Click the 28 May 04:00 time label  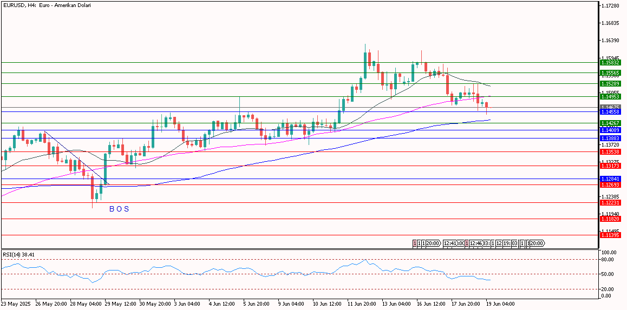point(86,304)
